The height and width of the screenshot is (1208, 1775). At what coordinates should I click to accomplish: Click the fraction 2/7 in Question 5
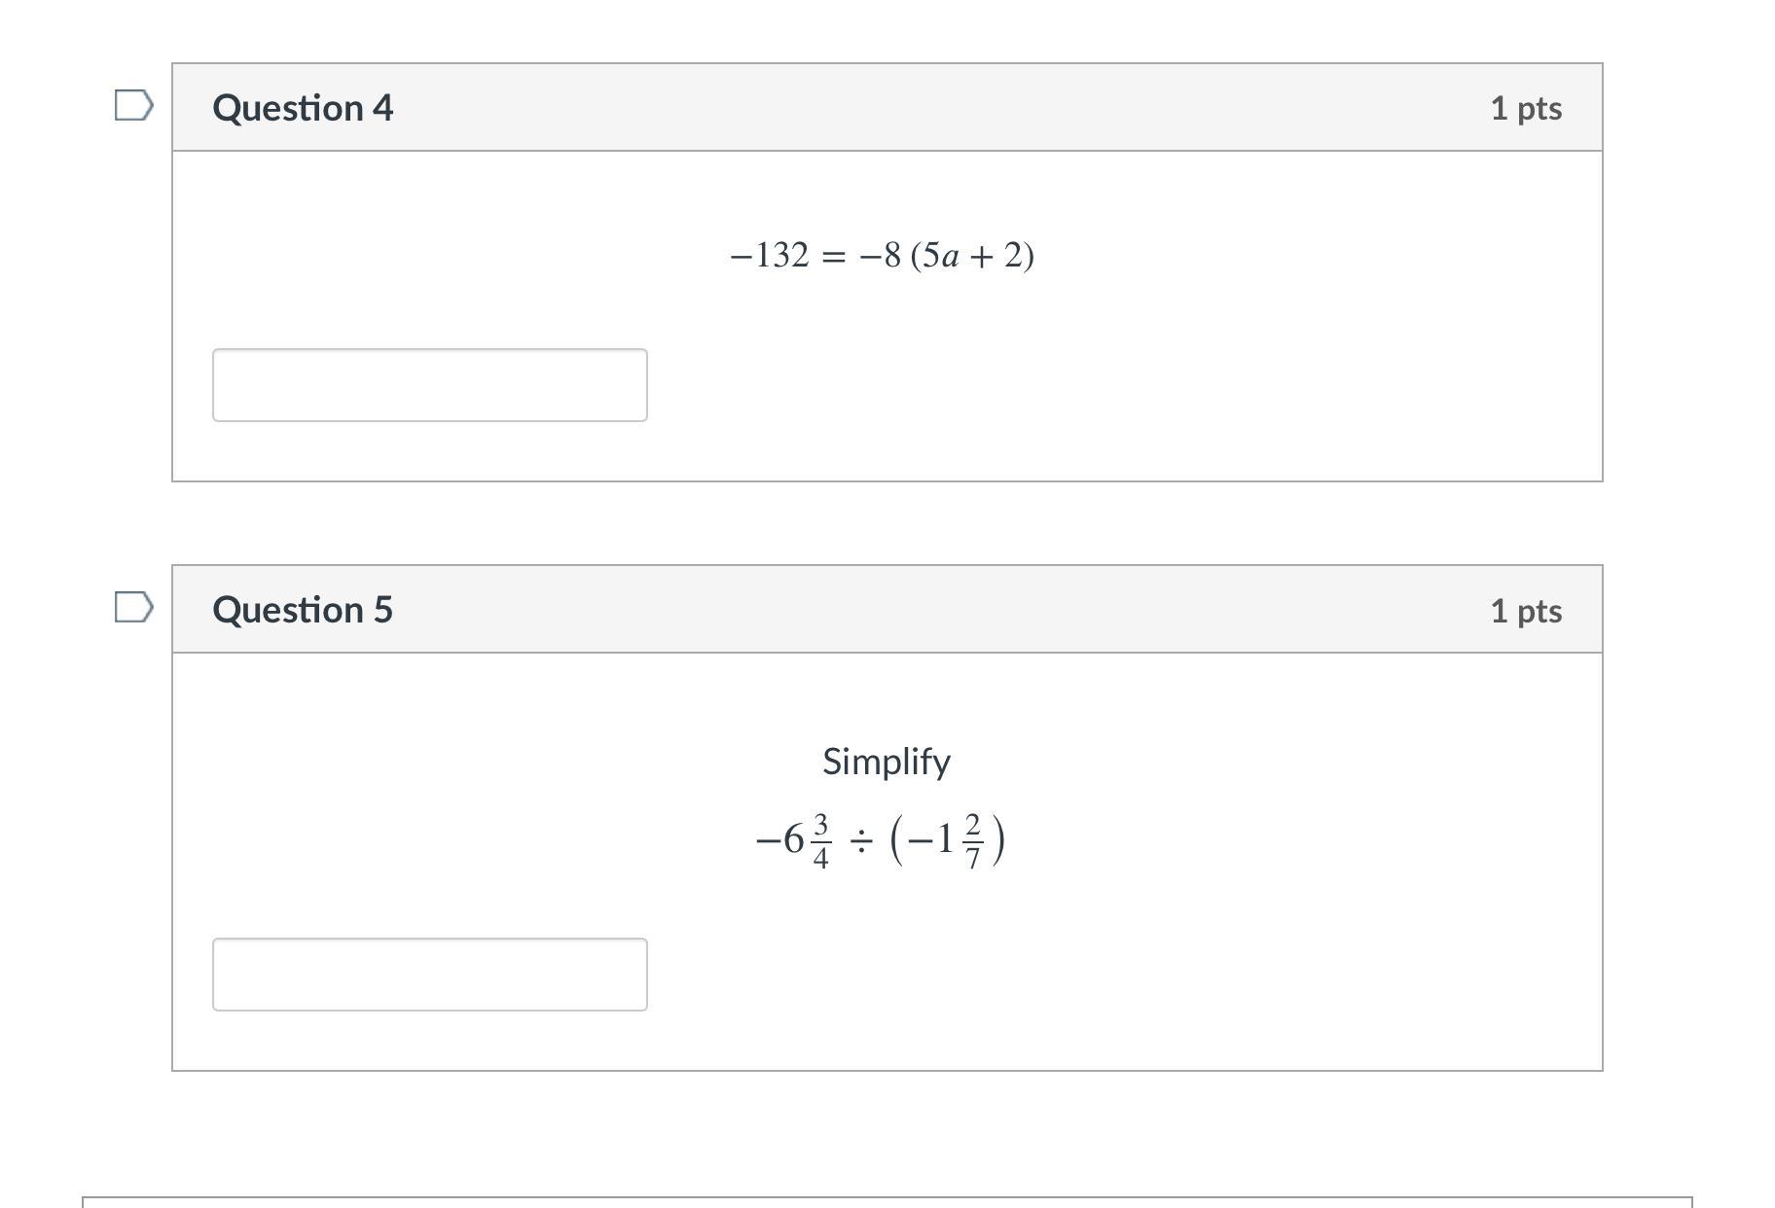pos(972,841)
